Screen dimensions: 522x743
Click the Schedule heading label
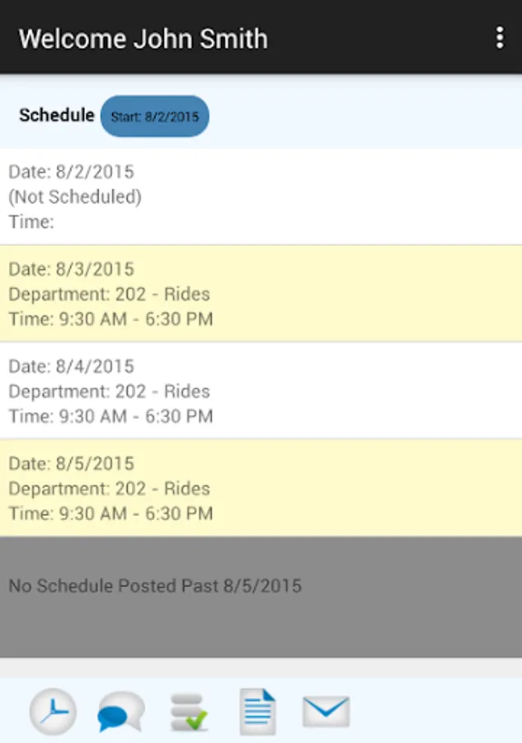56,116
